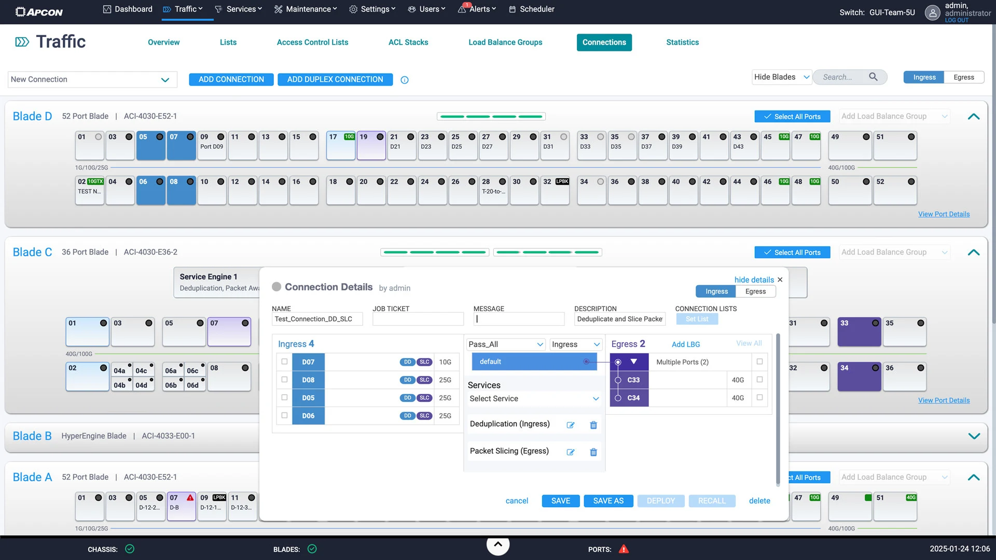Image resolution: width=996 pixels, height=560 pixels.
Task: Expand the collapsed Blade B section
Action: coord(974,436)
